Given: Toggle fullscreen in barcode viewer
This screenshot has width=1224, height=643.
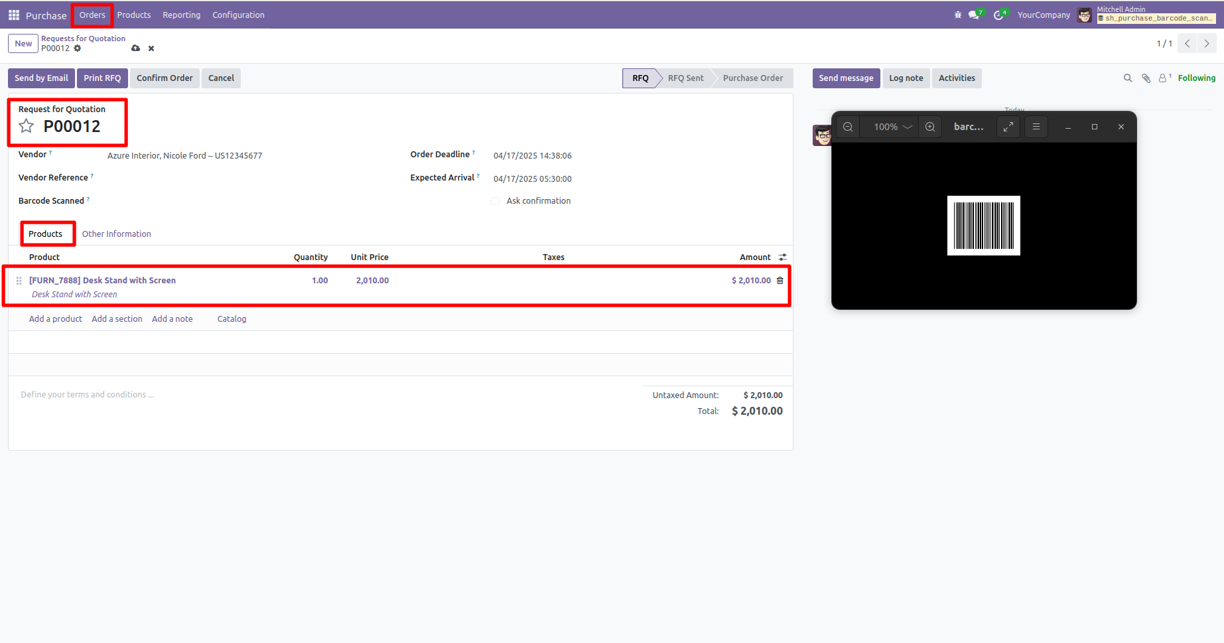Looking at the screenshot, I should pos(1008,127).
